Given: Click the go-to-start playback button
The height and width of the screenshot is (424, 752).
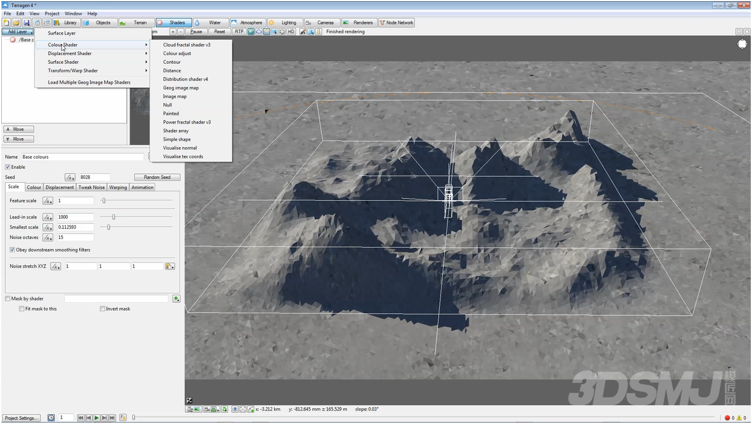Looking at the screenshot, I should [x=81, y=418].
